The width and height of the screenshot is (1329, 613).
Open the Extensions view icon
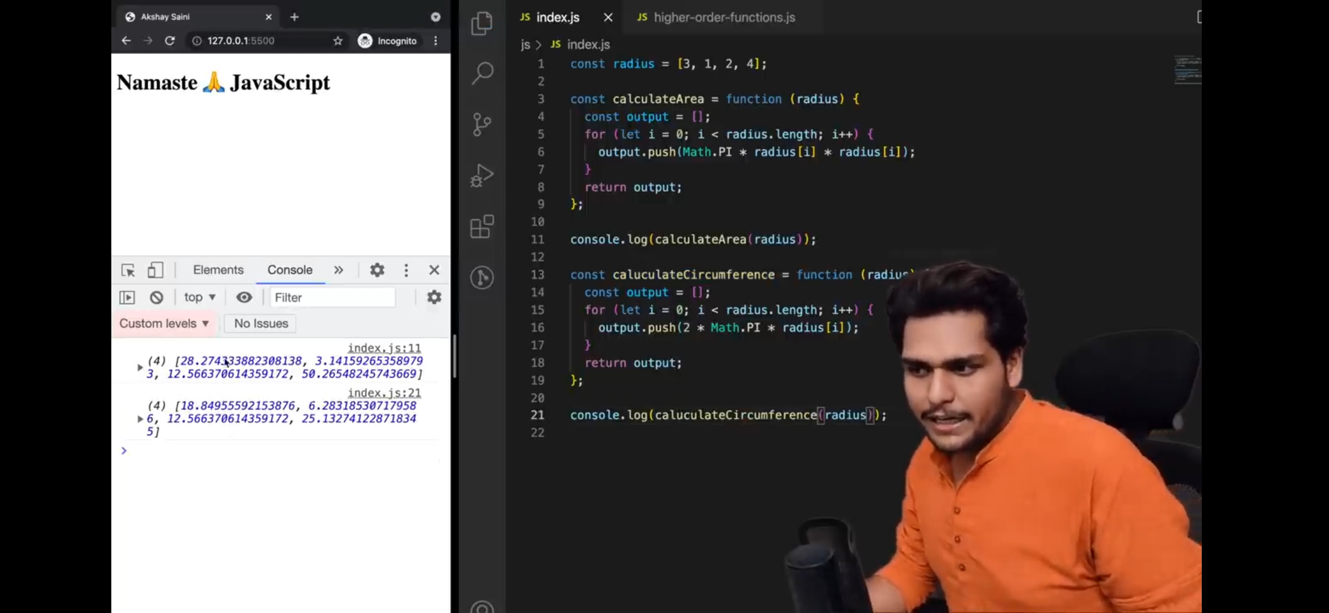(x=482, y=227)
